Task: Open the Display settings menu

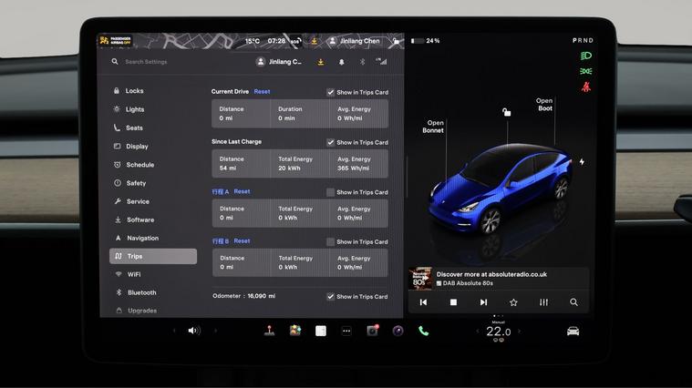Action: click(137, 147)
